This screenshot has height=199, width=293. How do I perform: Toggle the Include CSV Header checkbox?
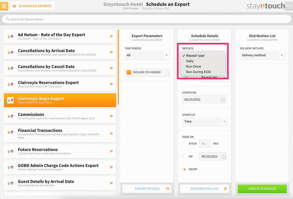click(129, 72)
